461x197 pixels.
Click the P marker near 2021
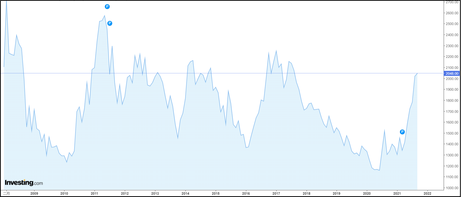(402, 132)
